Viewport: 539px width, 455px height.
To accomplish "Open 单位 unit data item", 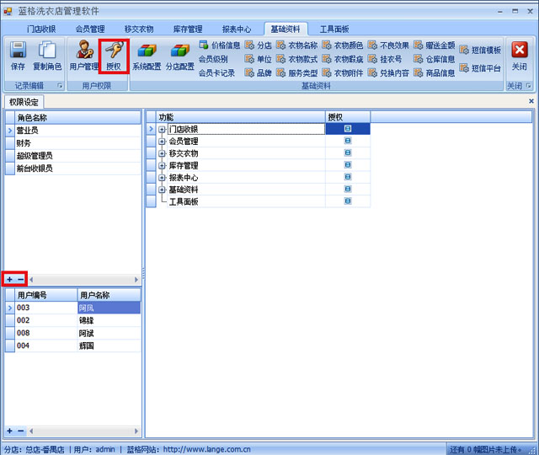I will click(x=259, y=59).
